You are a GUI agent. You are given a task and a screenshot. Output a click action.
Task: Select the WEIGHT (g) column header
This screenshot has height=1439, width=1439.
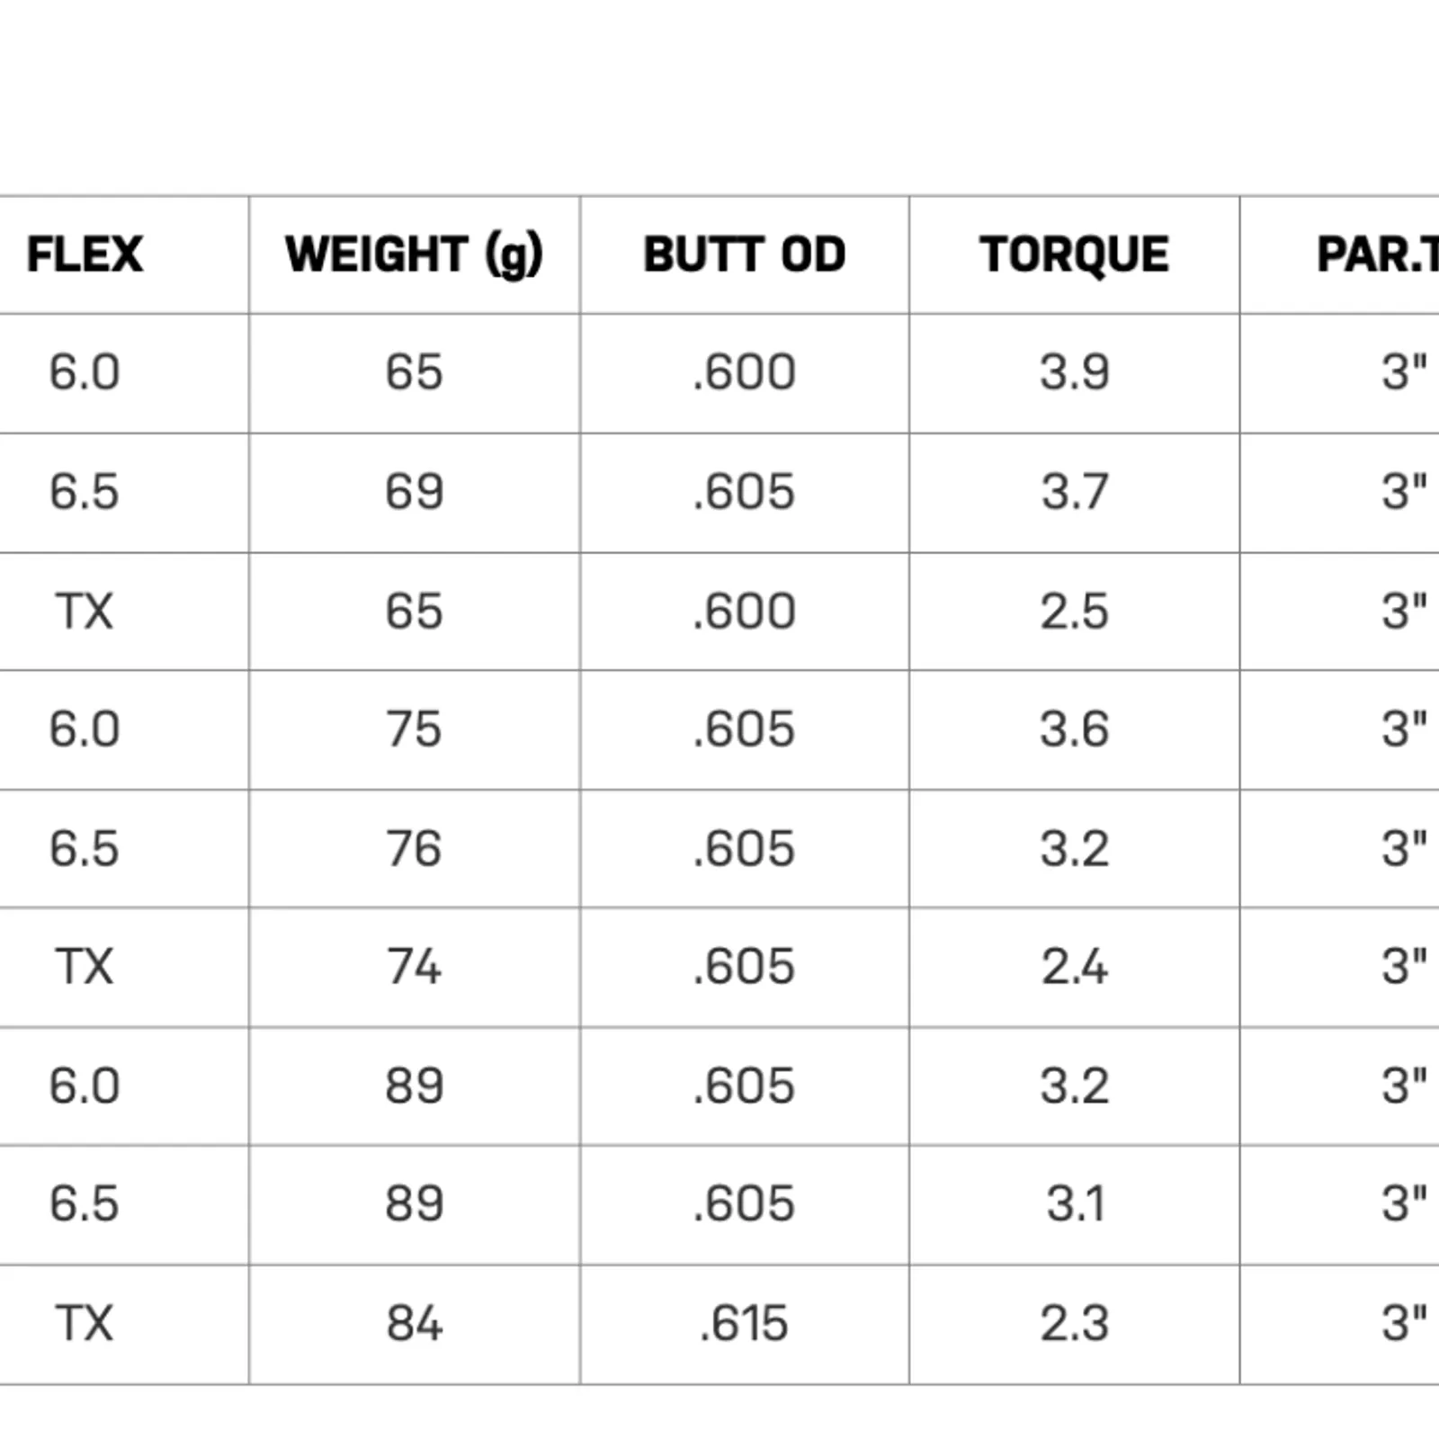coord(414,255)
